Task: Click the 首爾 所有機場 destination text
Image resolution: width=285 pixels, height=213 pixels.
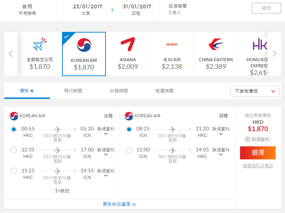Action: pyautogui.click(x=27, y=10)
